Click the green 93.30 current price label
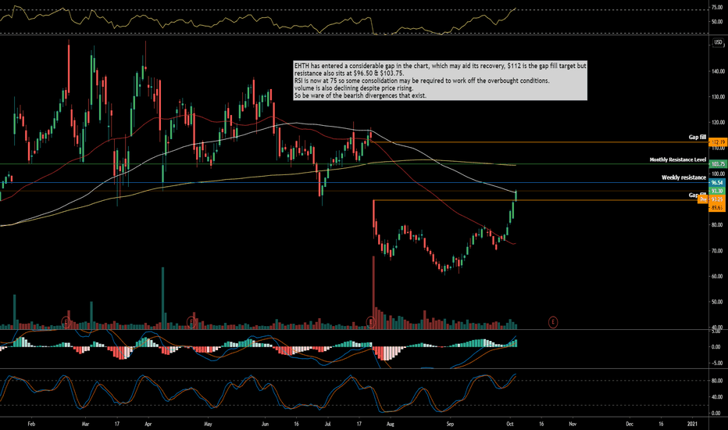The height and width of the screenshot is (430, 728). [x=718, y=191]
